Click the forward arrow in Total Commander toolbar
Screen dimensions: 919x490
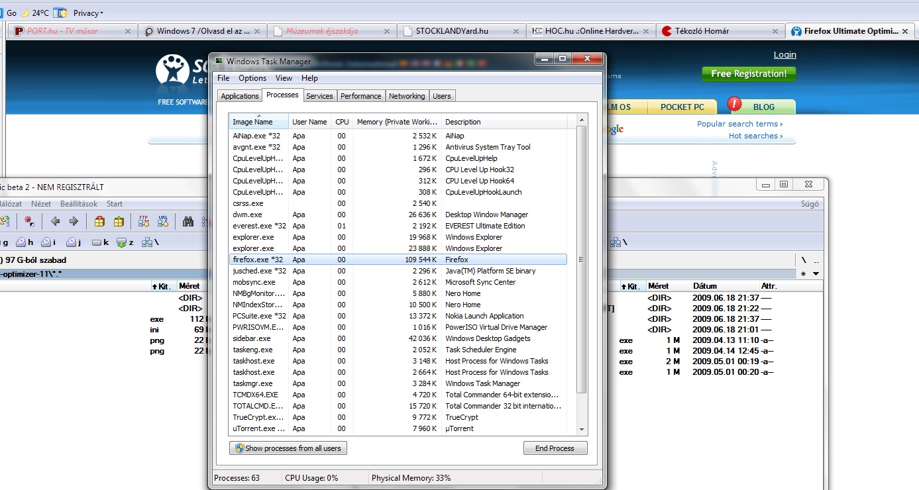[74, 221]
